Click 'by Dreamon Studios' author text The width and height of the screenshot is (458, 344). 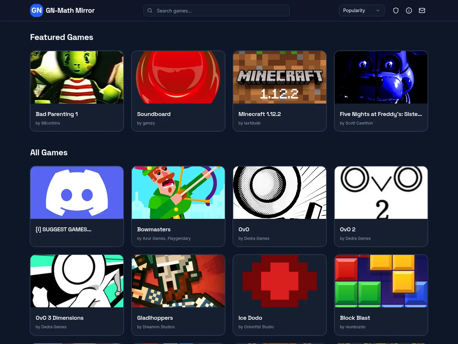pos(156,327)
